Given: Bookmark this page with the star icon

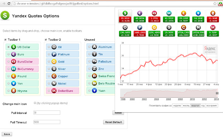Looking at the screenshot, I should [x=215, y=3].
